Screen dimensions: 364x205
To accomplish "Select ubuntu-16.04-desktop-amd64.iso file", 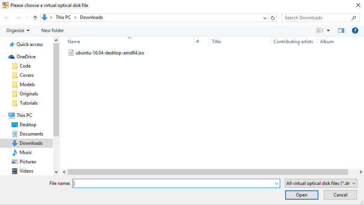I will click(x=110, y=53).
